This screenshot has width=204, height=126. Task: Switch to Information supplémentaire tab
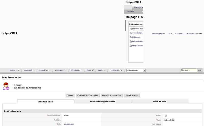pos(103,101)
